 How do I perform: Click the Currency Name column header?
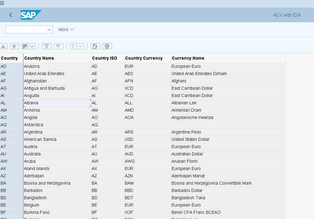(228, 58)
